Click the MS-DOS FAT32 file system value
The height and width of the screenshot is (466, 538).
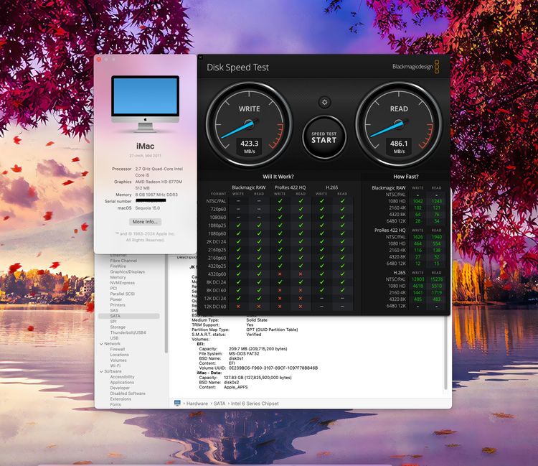tap(244, 353)
